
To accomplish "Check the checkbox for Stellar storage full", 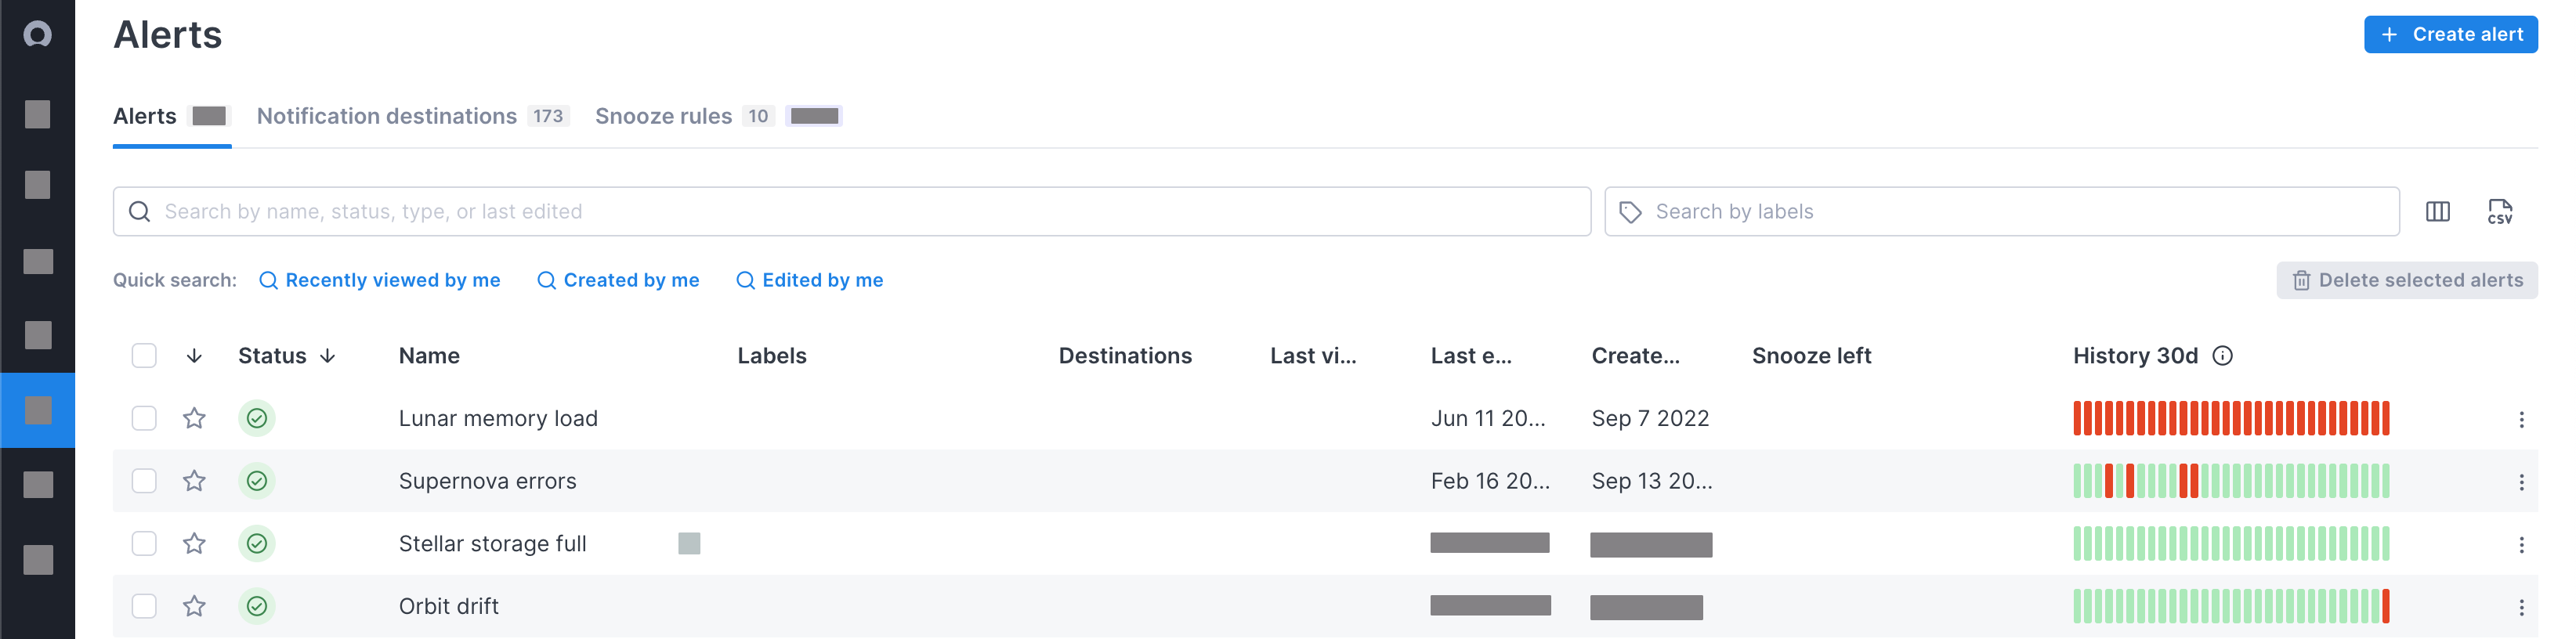I will 143,543.
